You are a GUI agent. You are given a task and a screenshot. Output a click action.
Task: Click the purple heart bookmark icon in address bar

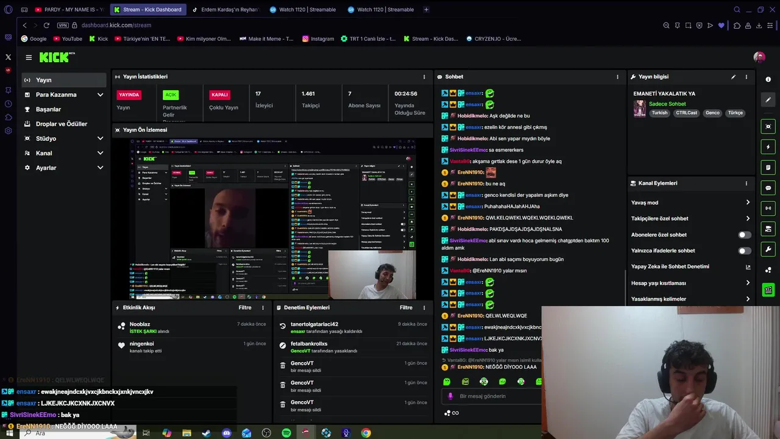[721, 25]
